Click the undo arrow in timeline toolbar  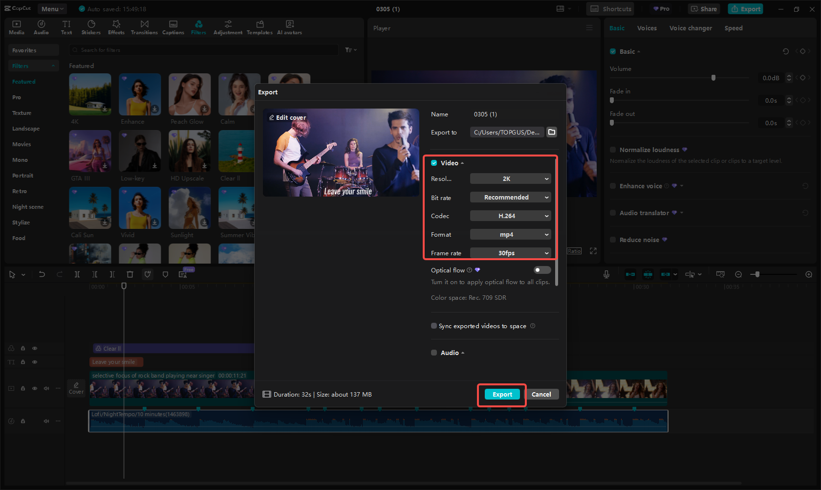tap(42, 274)
